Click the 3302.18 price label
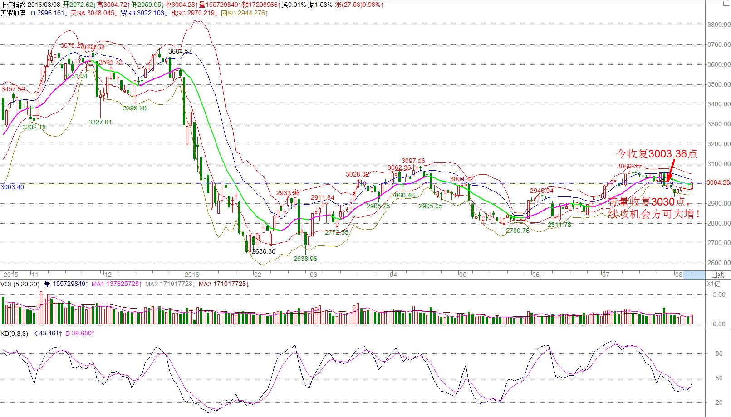The width and height of the screenshot is (731, 417). click(34, 127)
